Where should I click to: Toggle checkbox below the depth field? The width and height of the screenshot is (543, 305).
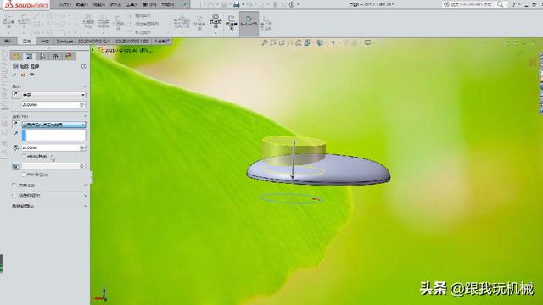24,157
